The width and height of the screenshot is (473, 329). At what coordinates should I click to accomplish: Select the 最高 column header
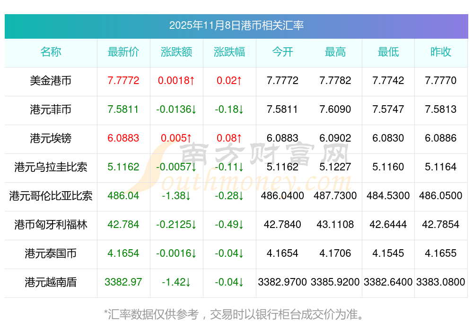click(335, 52)
